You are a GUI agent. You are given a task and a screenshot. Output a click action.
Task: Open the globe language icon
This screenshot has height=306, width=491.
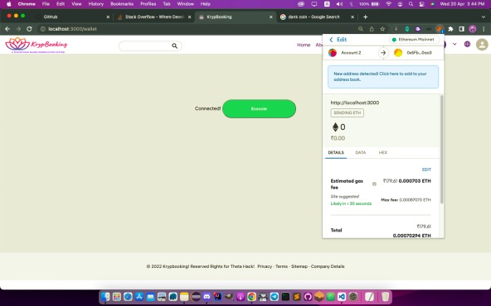[x=467, y=44]
